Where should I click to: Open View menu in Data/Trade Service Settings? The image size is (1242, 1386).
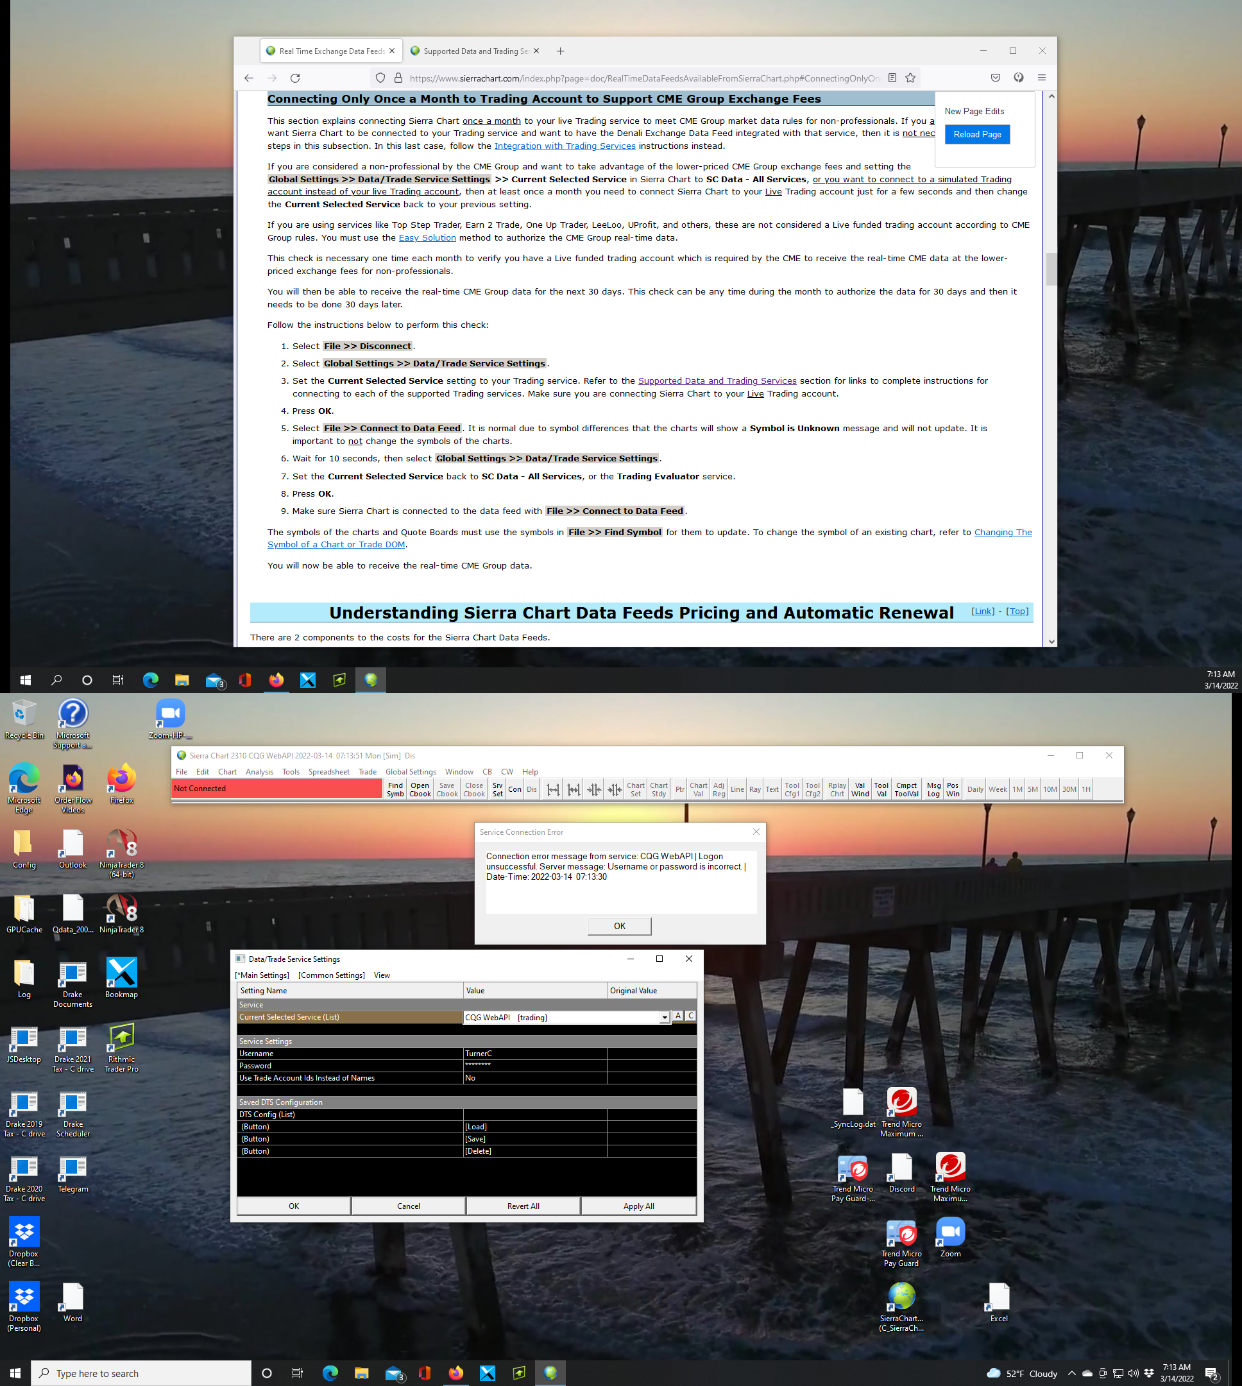pyautogui.click(x=382, y=975)
